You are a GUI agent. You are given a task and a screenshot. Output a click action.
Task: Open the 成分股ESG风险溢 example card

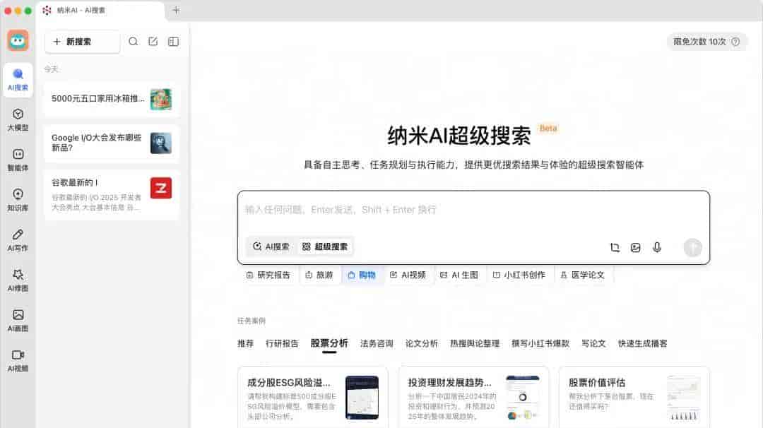click(x=313, y=398)
